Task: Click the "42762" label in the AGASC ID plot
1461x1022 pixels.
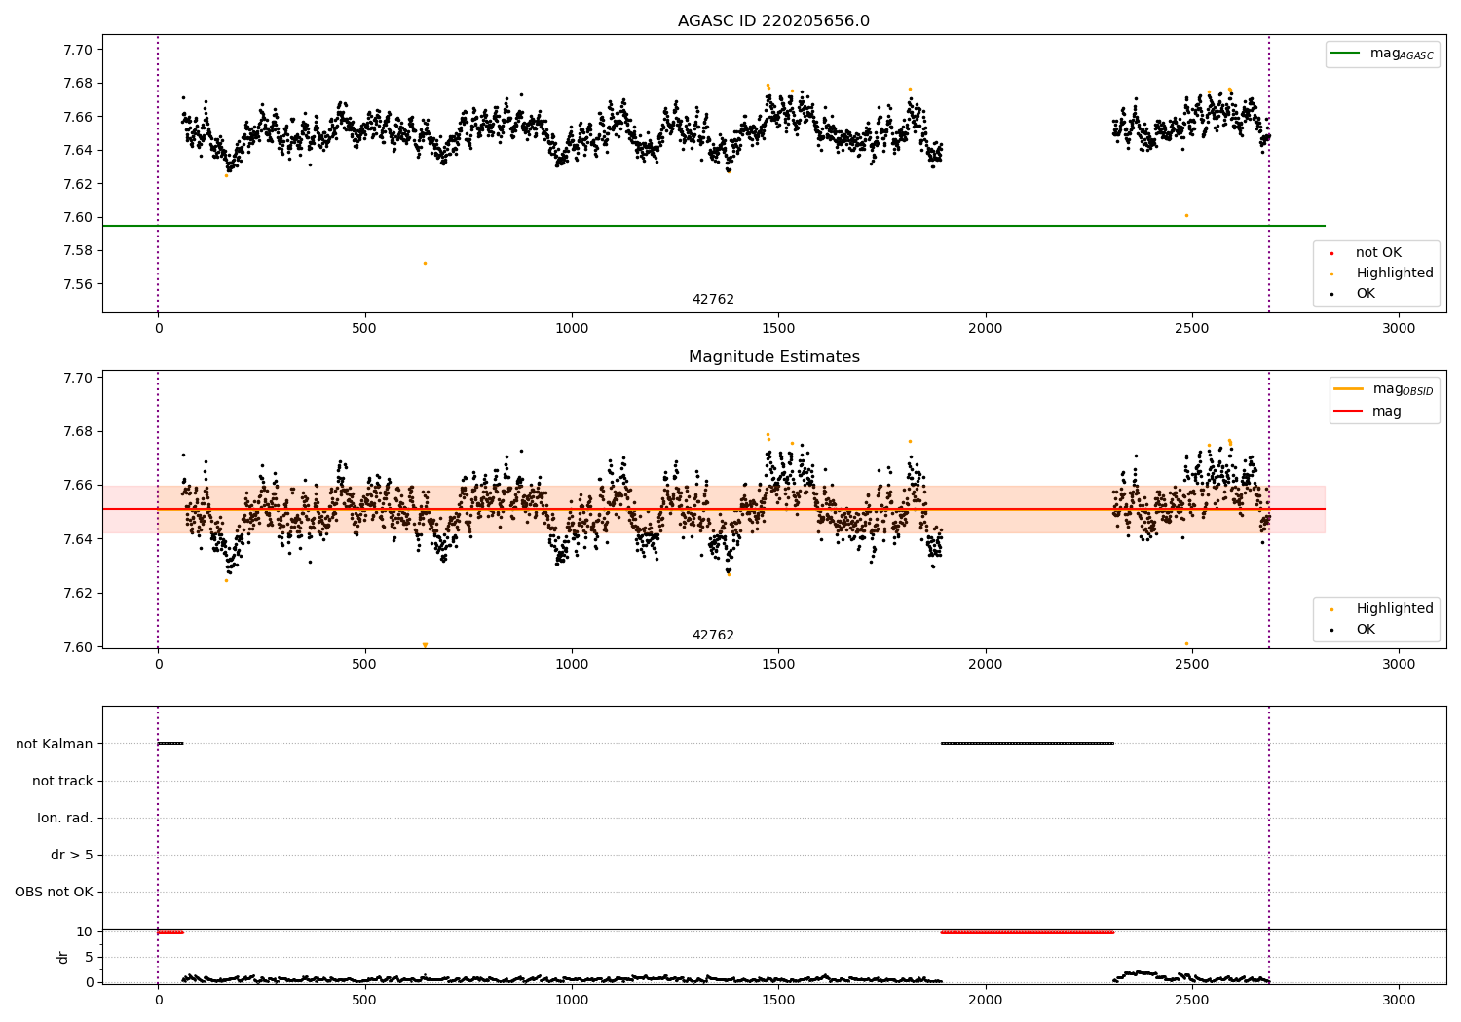Action: tap(713, 300)
